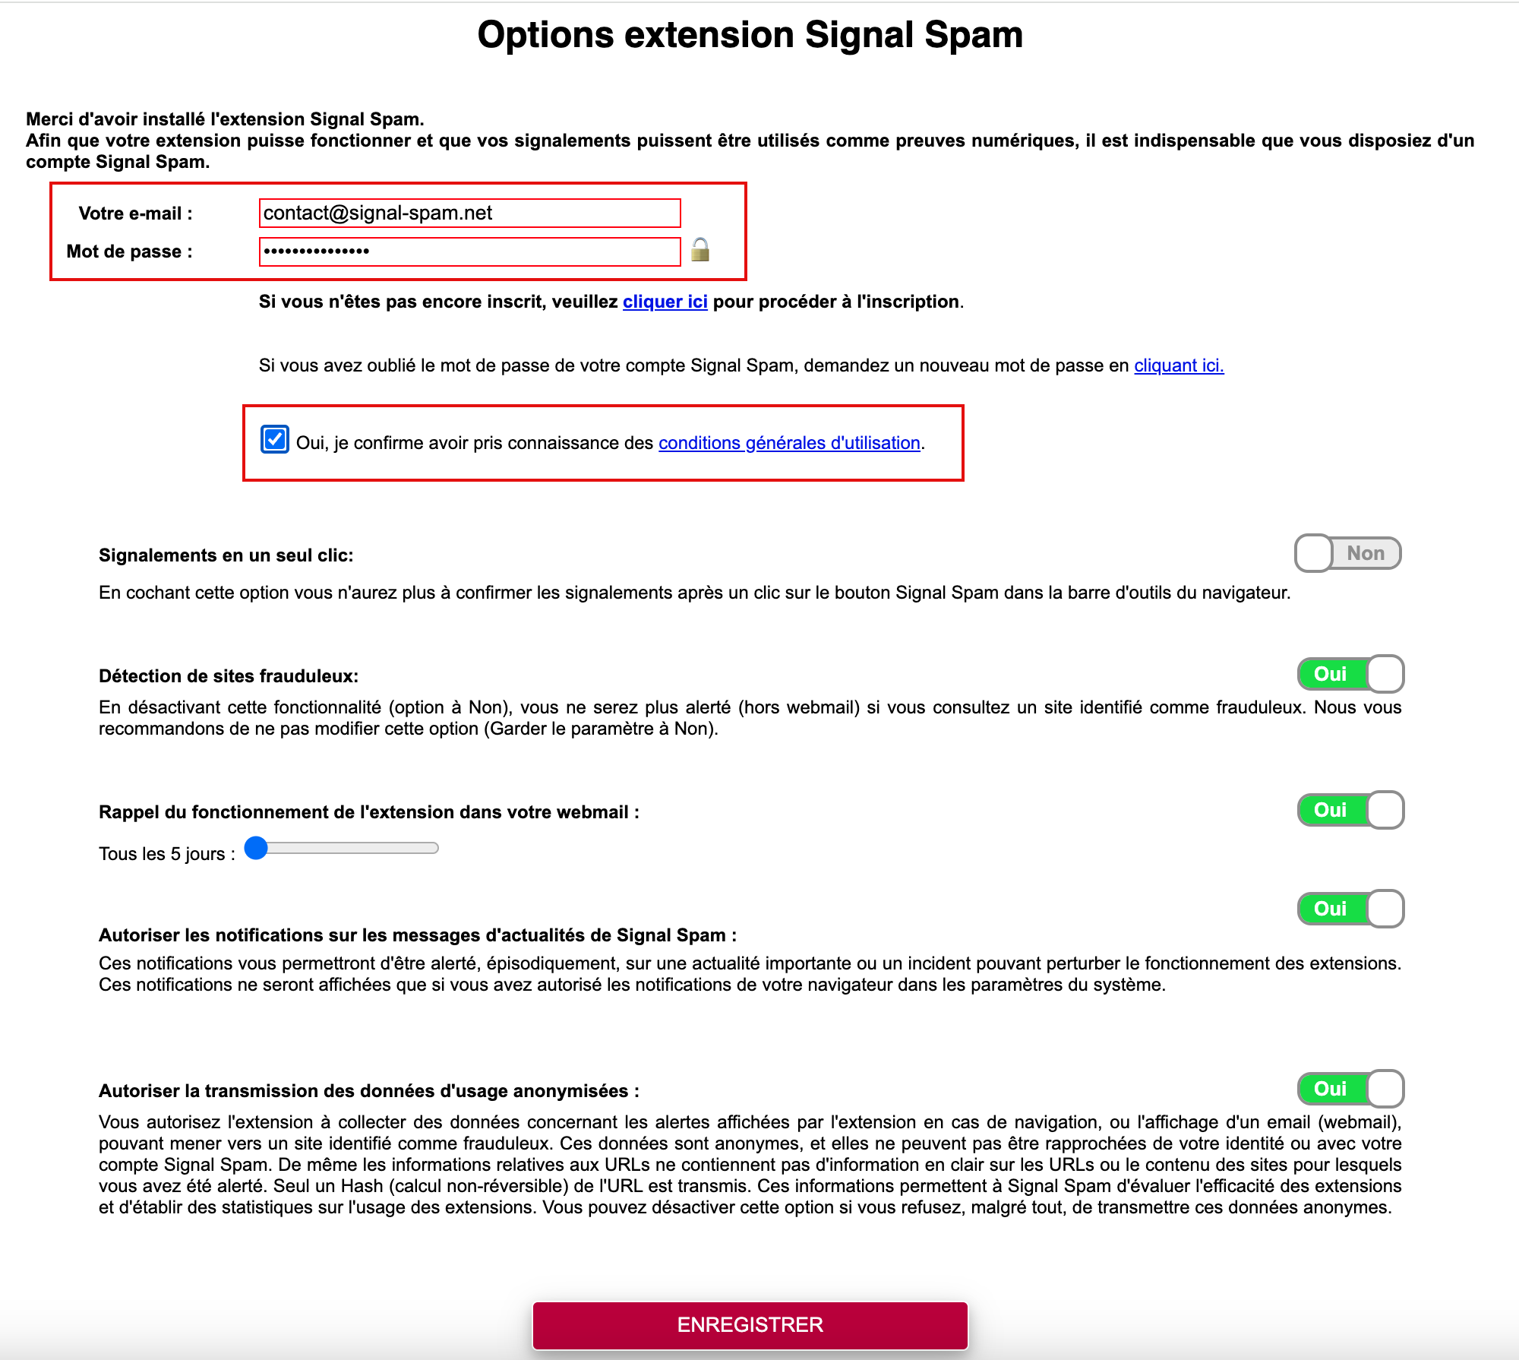Tick the terms of use confirmation checkbox

[x=274, y=440]
